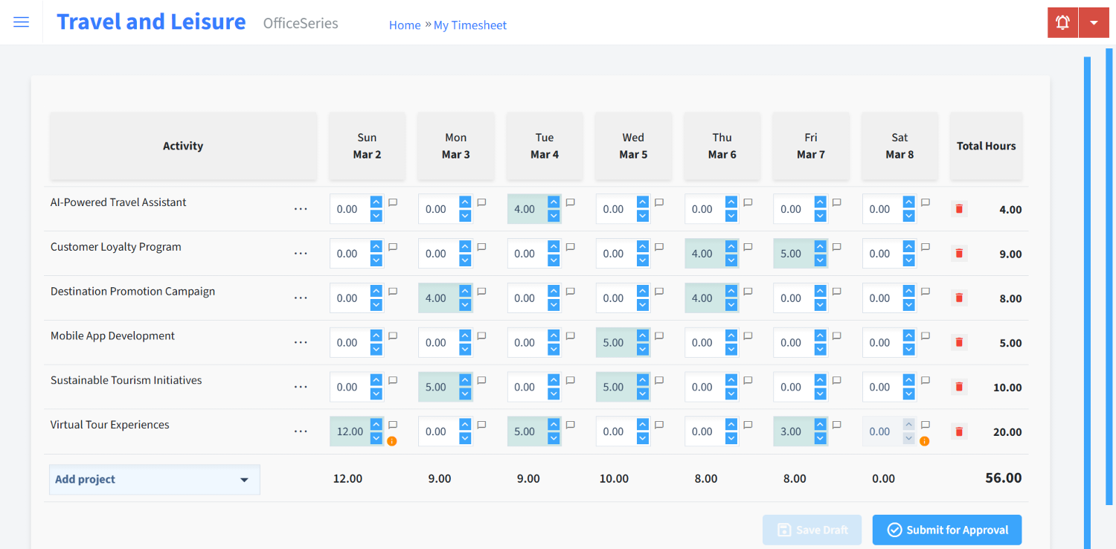Remove the Virtual Tour Experiences activity row
1116x549 pixels.
coord(958,431)
